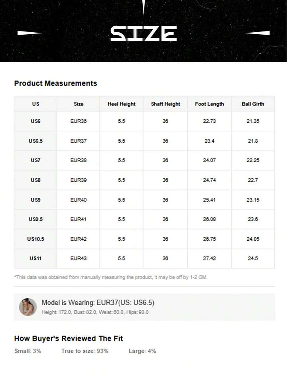Select the US6.5 row label
Screen dimensions: 287x382
click(x=35, y=141)
